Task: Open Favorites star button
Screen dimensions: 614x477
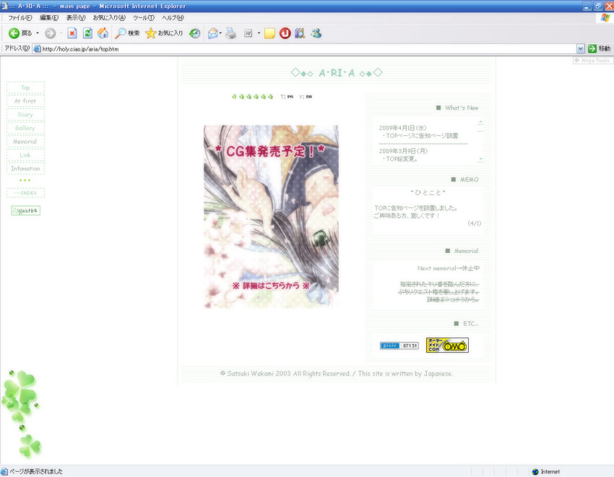Action: (x=164, y=33)
